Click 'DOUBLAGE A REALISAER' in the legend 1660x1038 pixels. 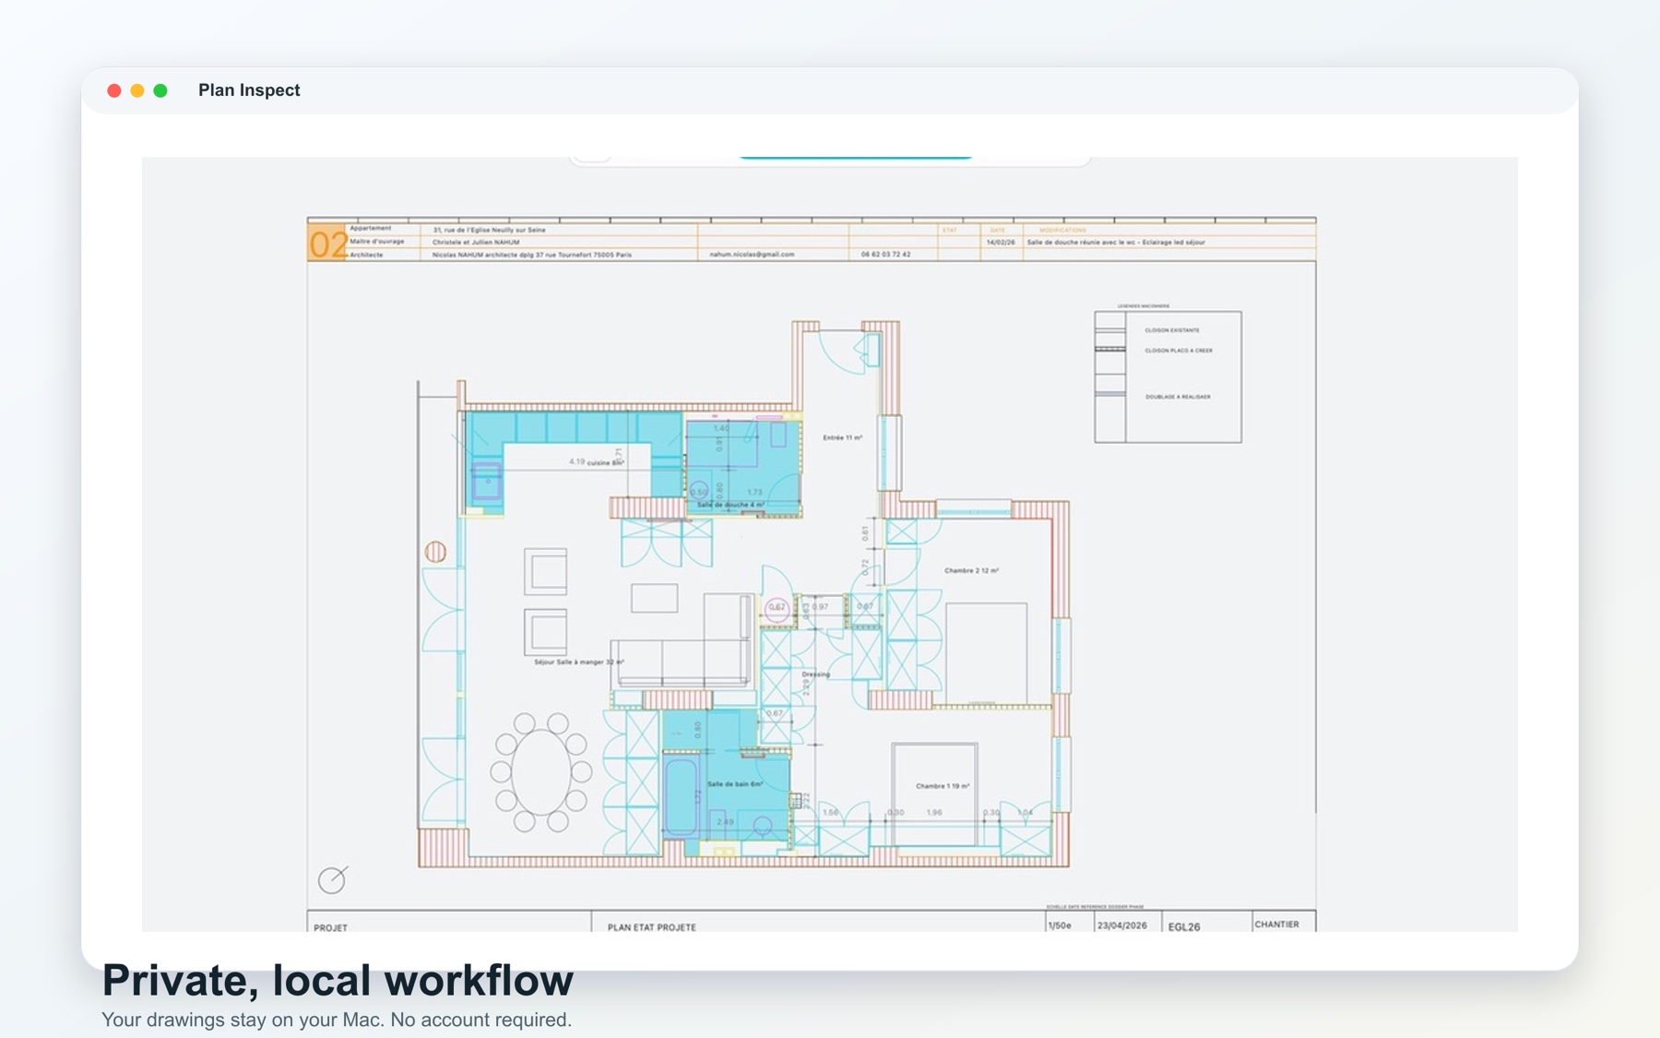pyautogui.click(x=1178, y=397)
